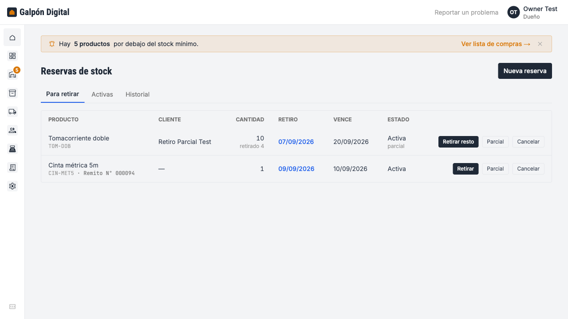Click Parcial for Cinta métrica 5m row
This screenshot has width=568, height=319.
pos(495,169)
